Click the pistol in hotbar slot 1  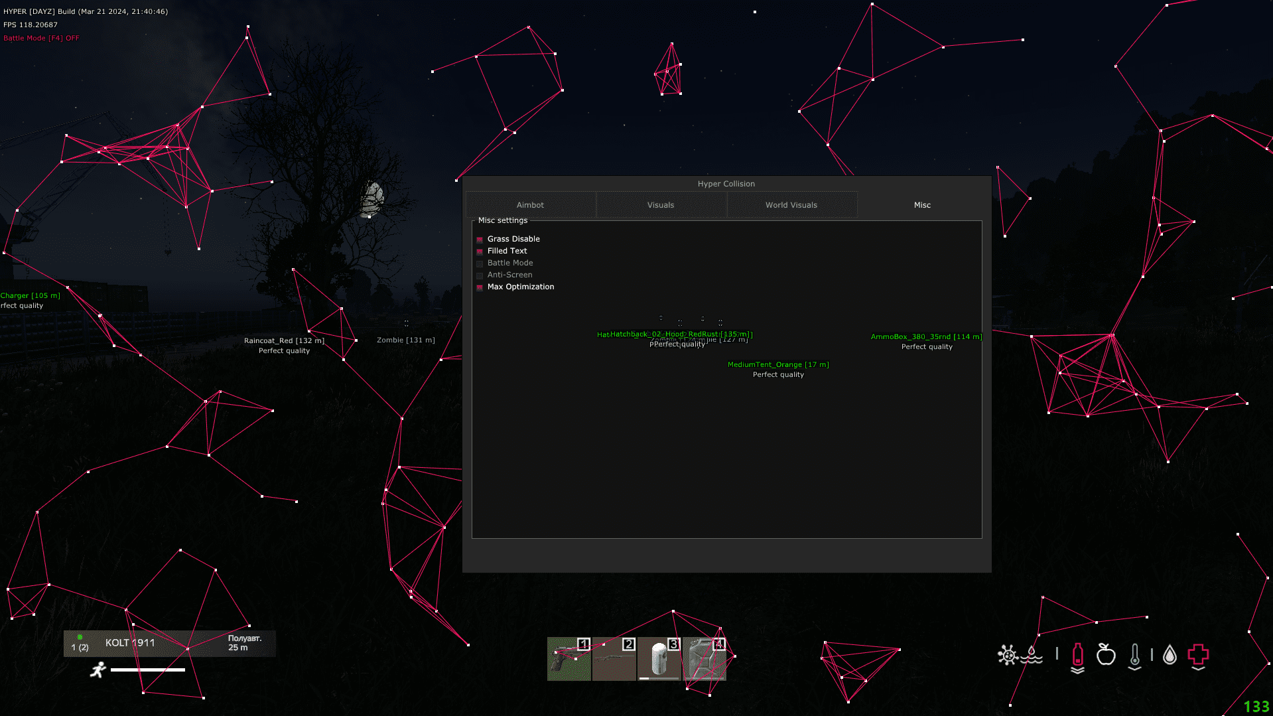(x=569, y=659)
